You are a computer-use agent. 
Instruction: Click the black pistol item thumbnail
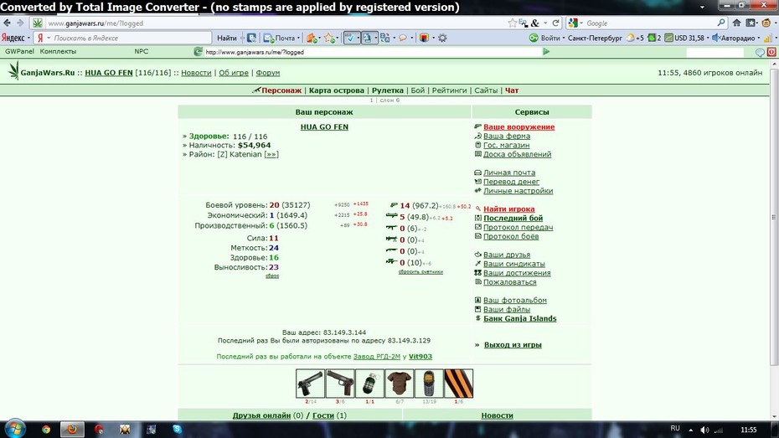[310, 384]
